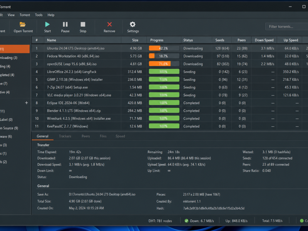The image size is (308, 231).
Task: Click the Save As path D:\Torrents\Ubuntu
Action: coord(102,194)
